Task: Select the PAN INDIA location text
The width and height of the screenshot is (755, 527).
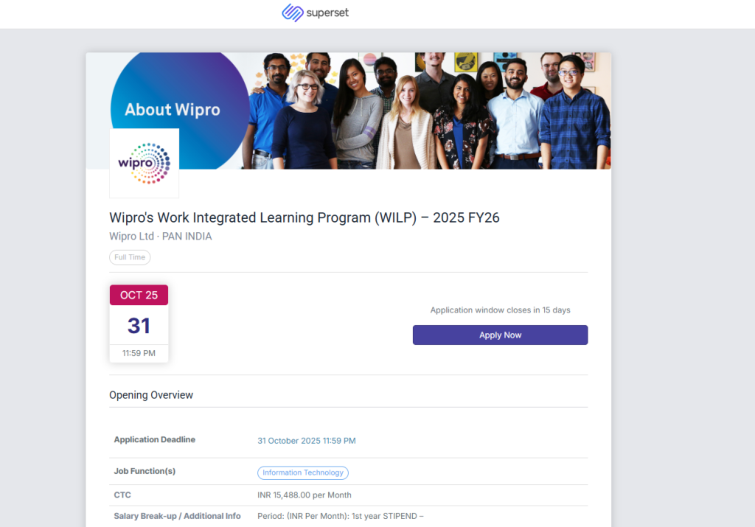Action: point(187,236)
